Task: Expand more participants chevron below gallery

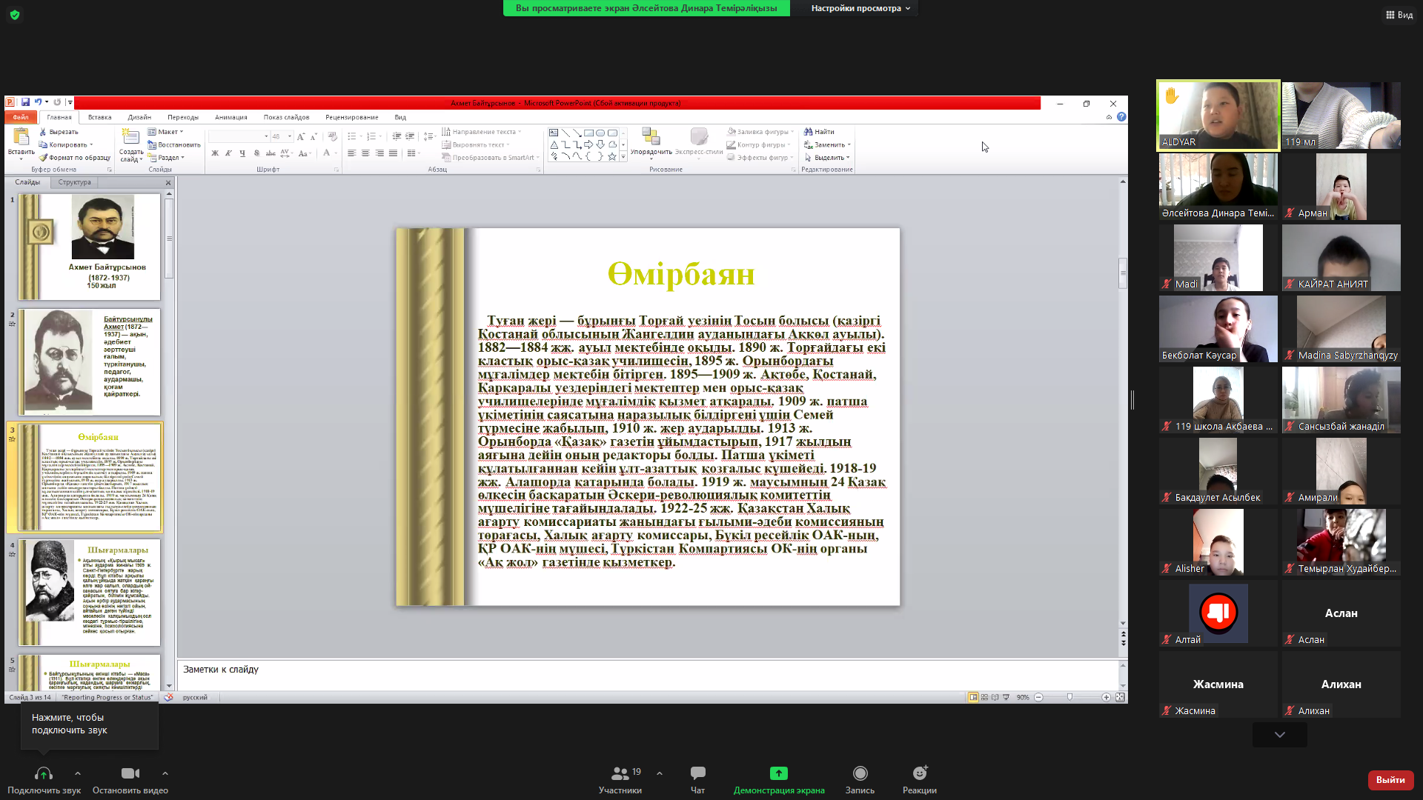Action: 1279,735
